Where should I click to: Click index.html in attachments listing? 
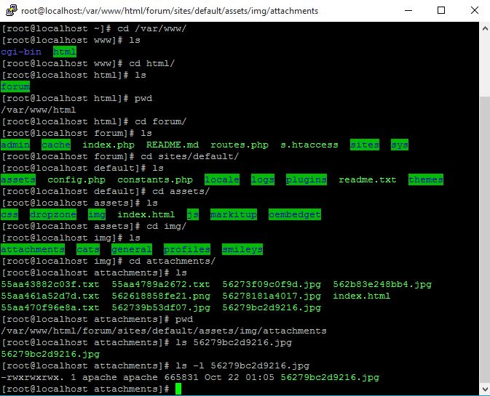click(362, 296)
